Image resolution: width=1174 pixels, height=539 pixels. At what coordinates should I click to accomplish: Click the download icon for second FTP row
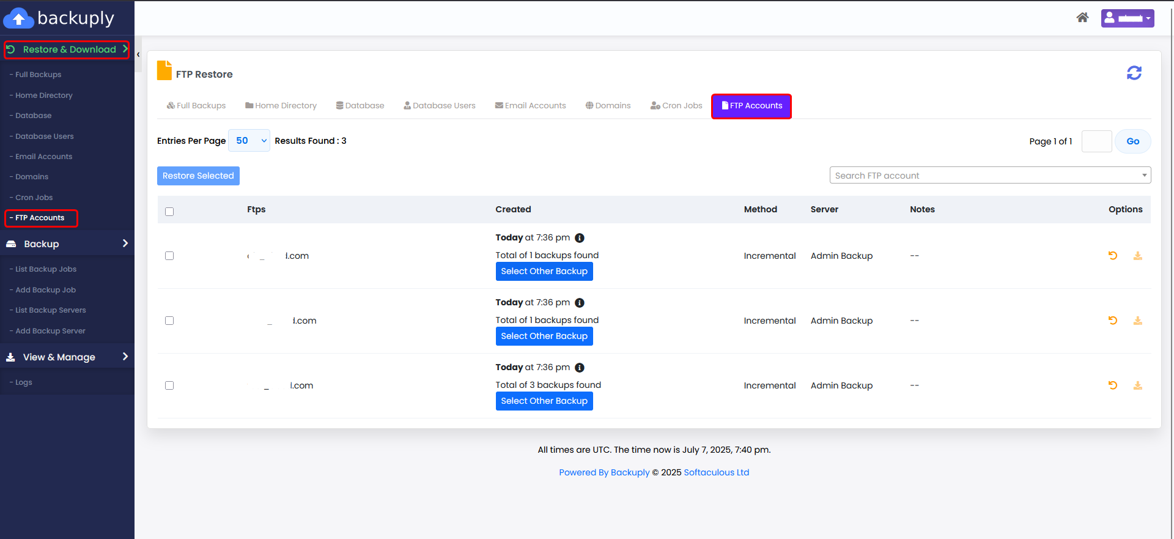click(x=1137, y=321)
